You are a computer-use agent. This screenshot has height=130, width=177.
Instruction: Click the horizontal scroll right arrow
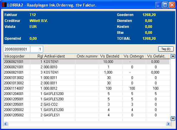click(168, 124)
